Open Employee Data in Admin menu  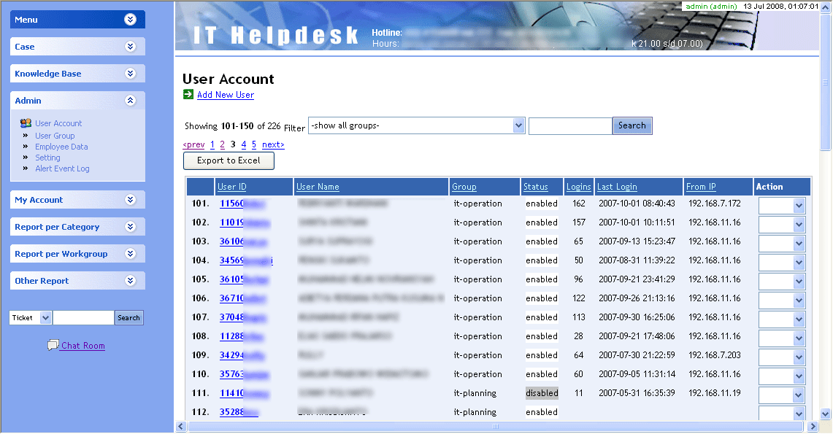tap(61, 147)
